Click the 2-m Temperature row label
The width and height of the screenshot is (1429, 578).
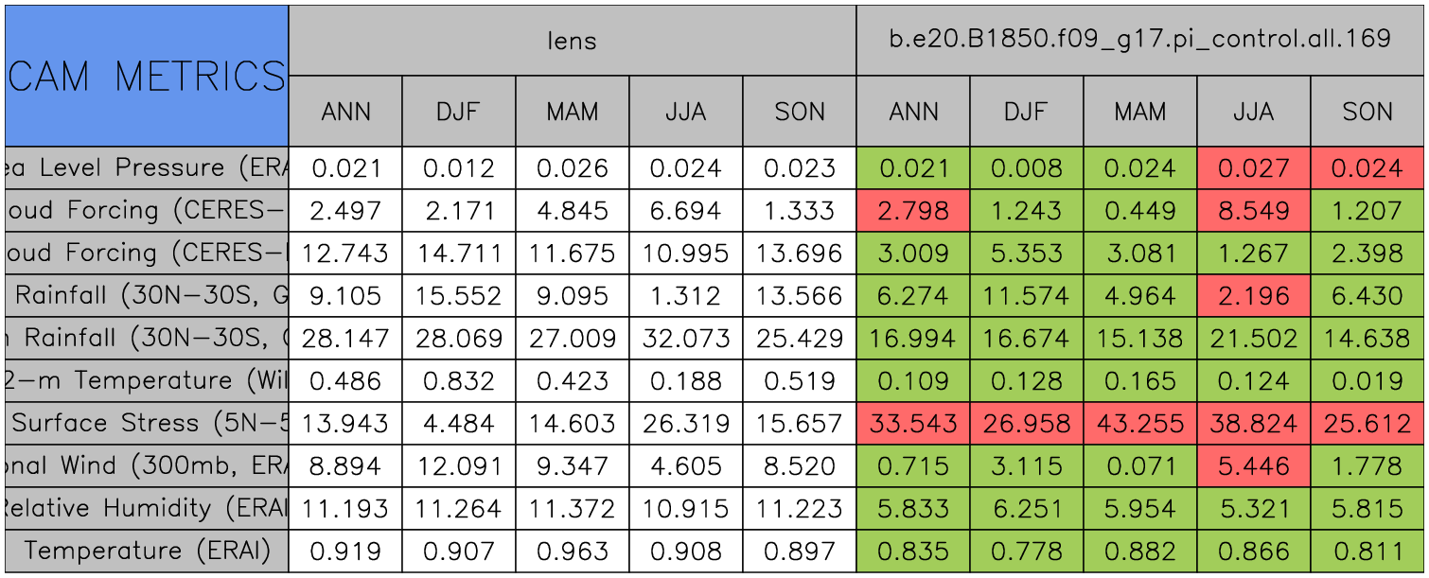(x=147, y=380)
